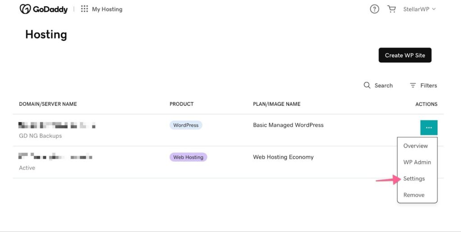461x232 pixels.
Task: View the shopping cart
Action: pos(391,9)
